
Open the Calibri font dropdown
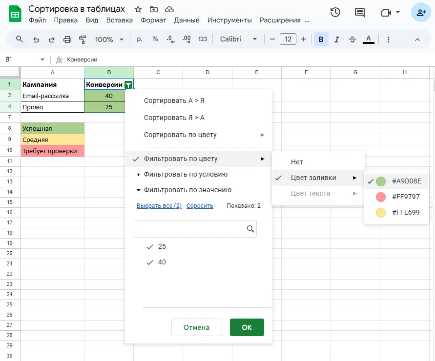[x=238, y=40]
